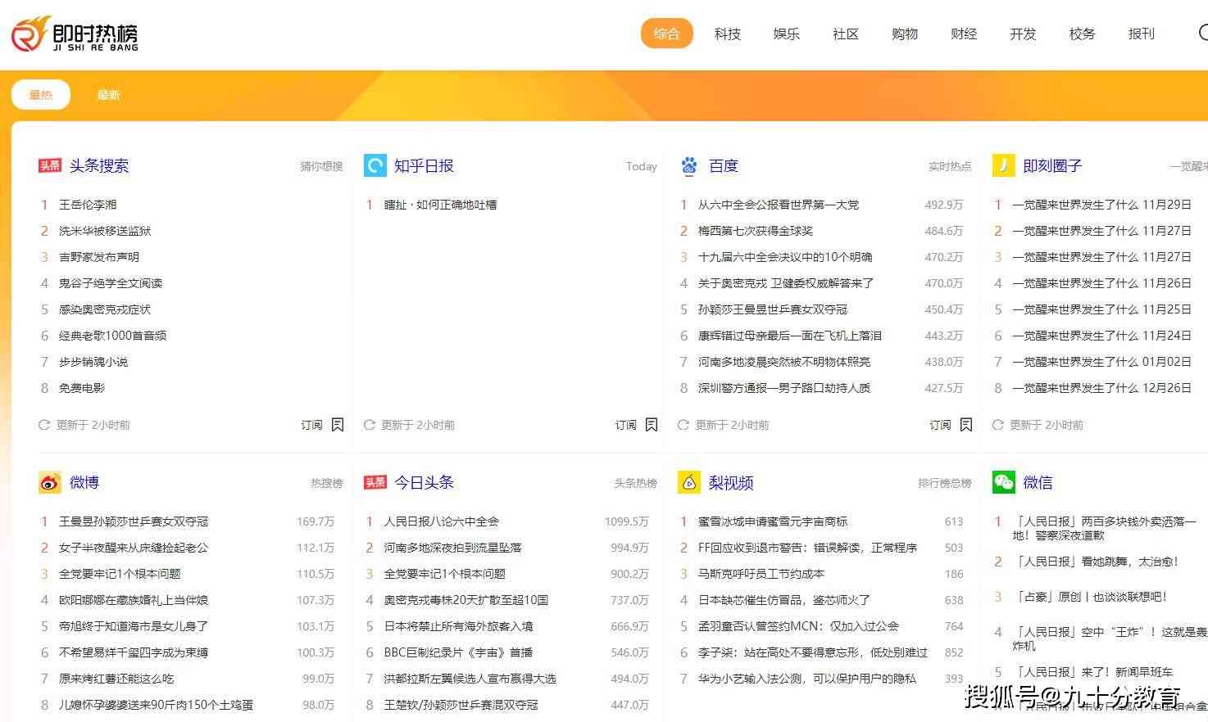Refresh icon in 知乎日报 card footer
The width and height of the screenshot is (1208, 722).
tap(369, 425)
